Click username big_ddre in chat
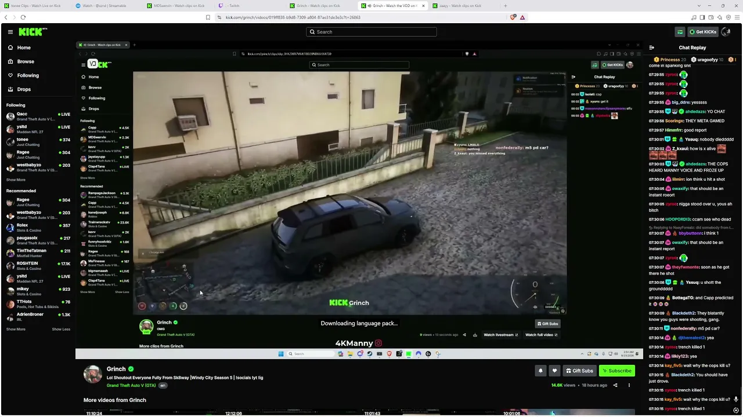This screenshot has height=417, width=743. point(681,103)
